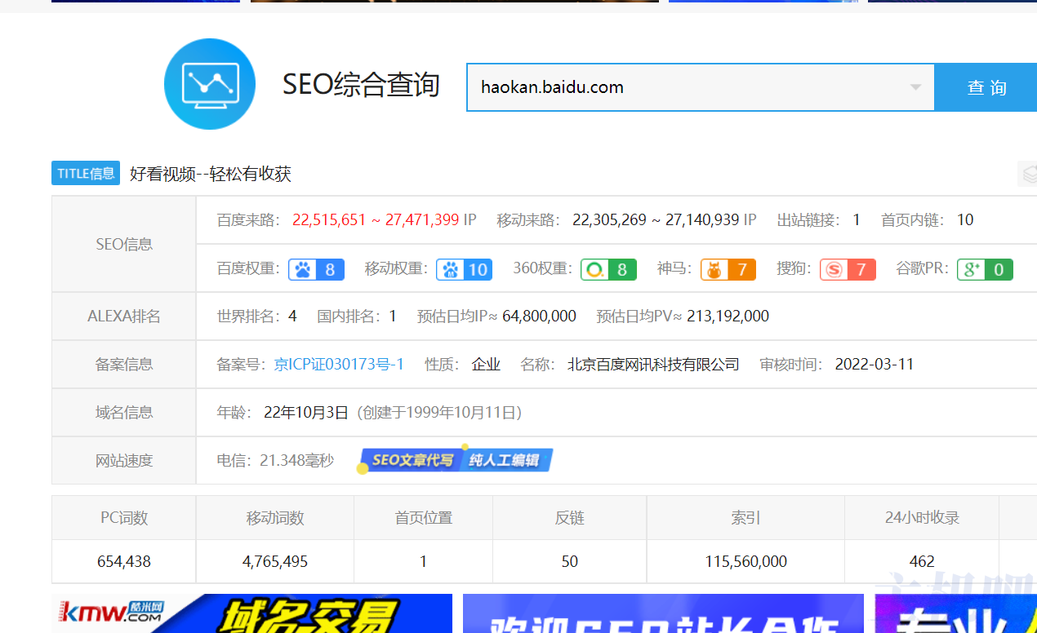Click the 备案信息 row label
The width and height of the screenshot is (1037, 633).
pyautogui.click(x=124, y=365)
